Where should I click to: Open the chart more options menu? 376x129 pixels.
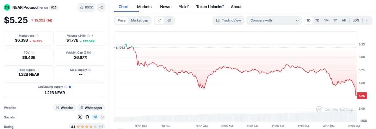click(x=368, y=20)
